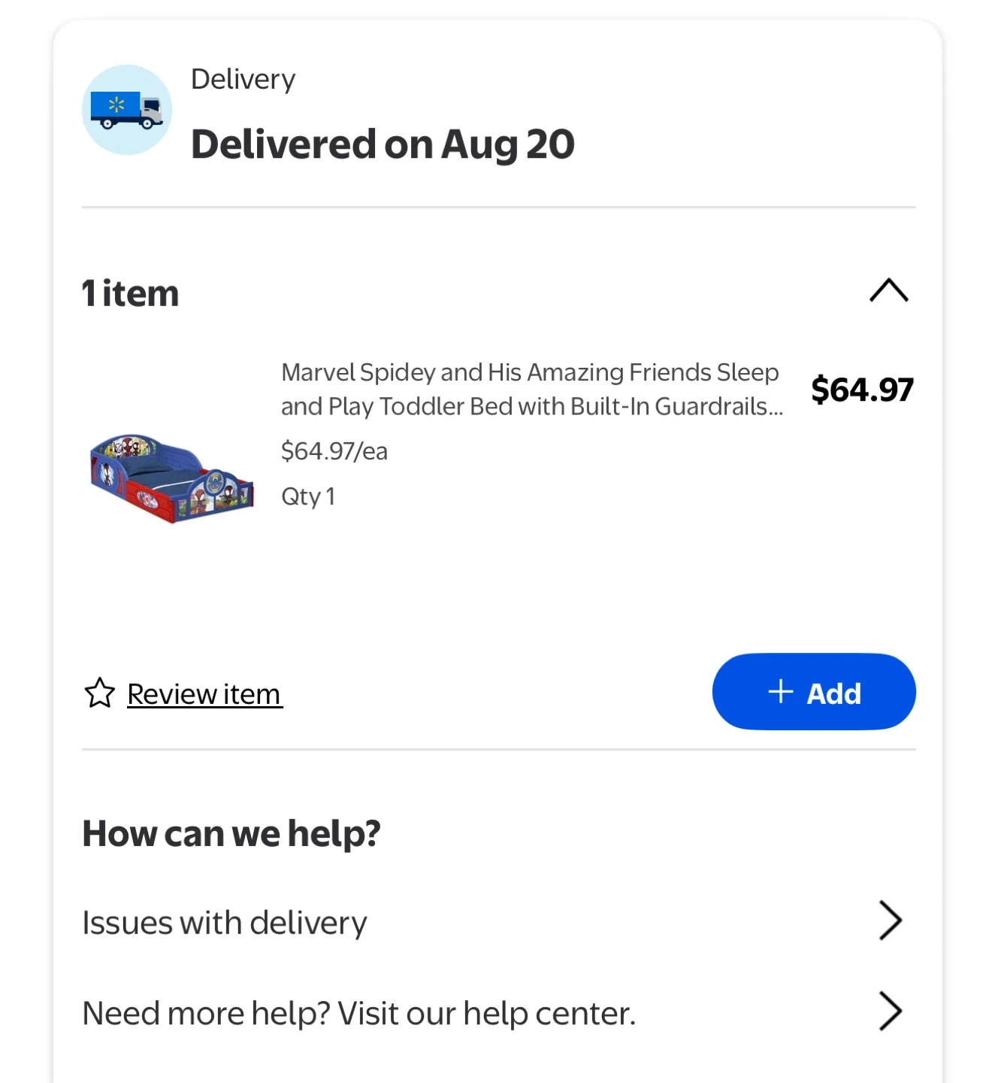The width and height of the screenshot is (998, 1083).
Task: Click the star icon beside Review item
Action: [99, 693]
